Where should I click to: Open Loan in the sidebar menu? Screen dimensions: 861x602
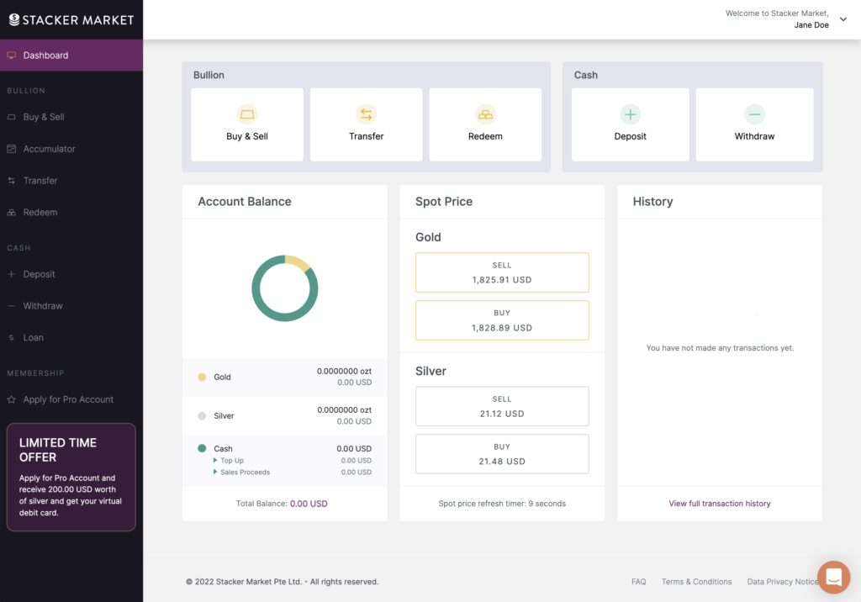click(71, 338)
